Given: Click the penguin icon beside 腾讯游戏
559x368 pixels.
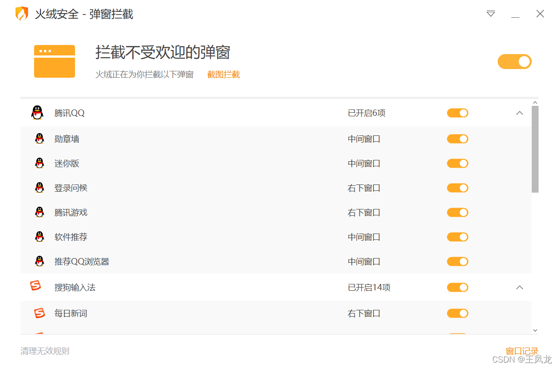Looking at the screenshot, I should pos(40,212).
